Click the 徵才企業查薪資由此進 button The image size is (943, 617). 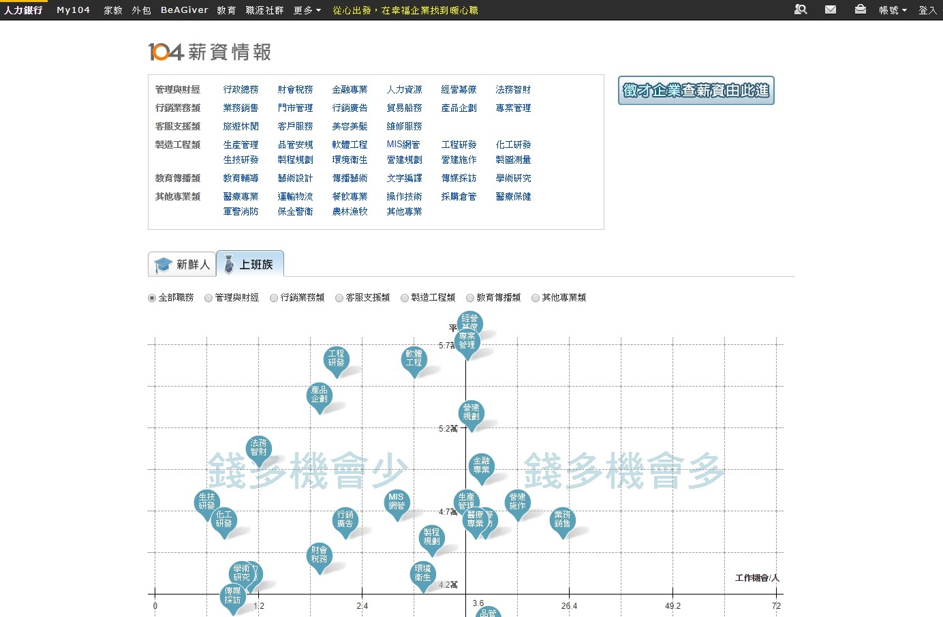(x=696, y=91)
